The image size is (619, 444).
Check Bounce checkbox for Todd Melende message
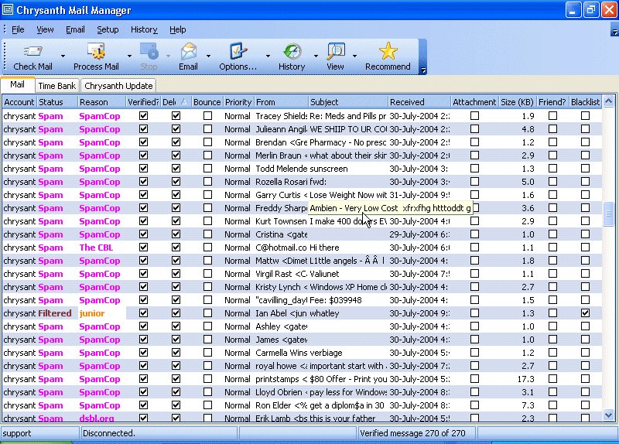pyautogui.click(x=207, y=169)
